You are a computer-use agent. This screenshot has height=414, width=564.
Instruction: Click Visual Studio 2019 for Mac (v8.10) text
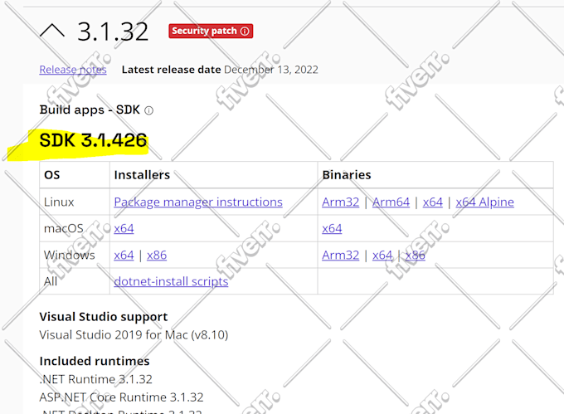134,335
